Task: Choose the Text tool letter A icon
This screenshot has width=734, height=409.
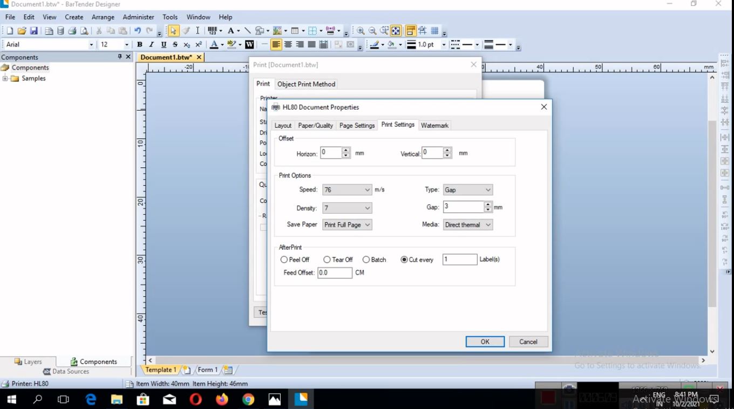Action: 230,31
